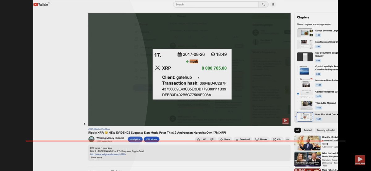Like the video showing 1.6K likes

tap(201, 139)
